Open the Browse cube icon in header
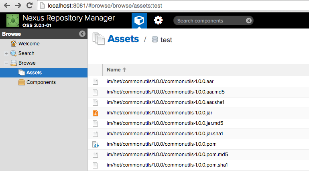Viewport: 309px width, 171px height. [x=139, y=20]
